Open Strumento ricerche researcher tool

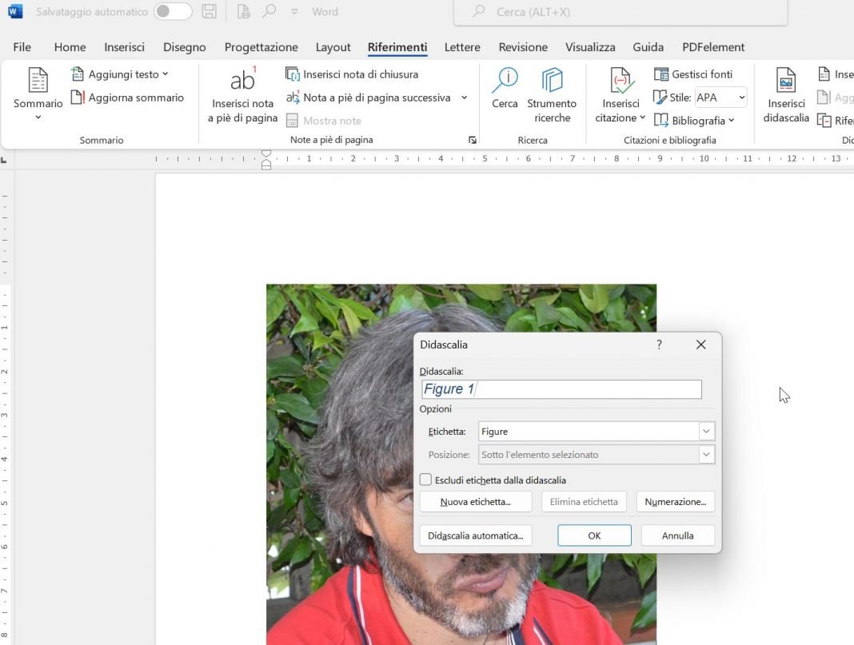[552, 82]
